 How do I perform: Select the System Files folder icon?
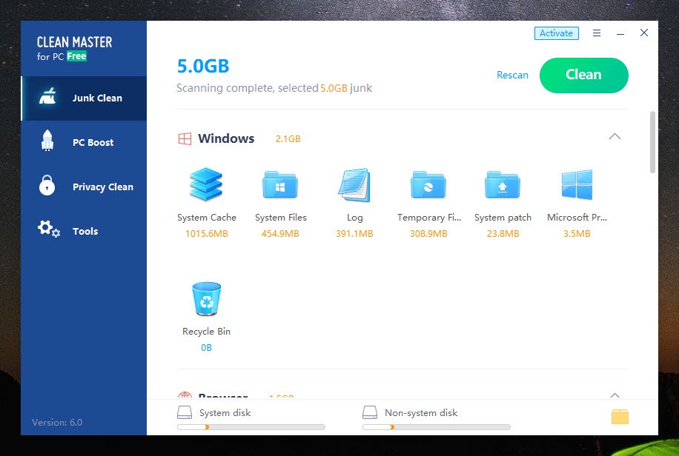click(280, 185)
